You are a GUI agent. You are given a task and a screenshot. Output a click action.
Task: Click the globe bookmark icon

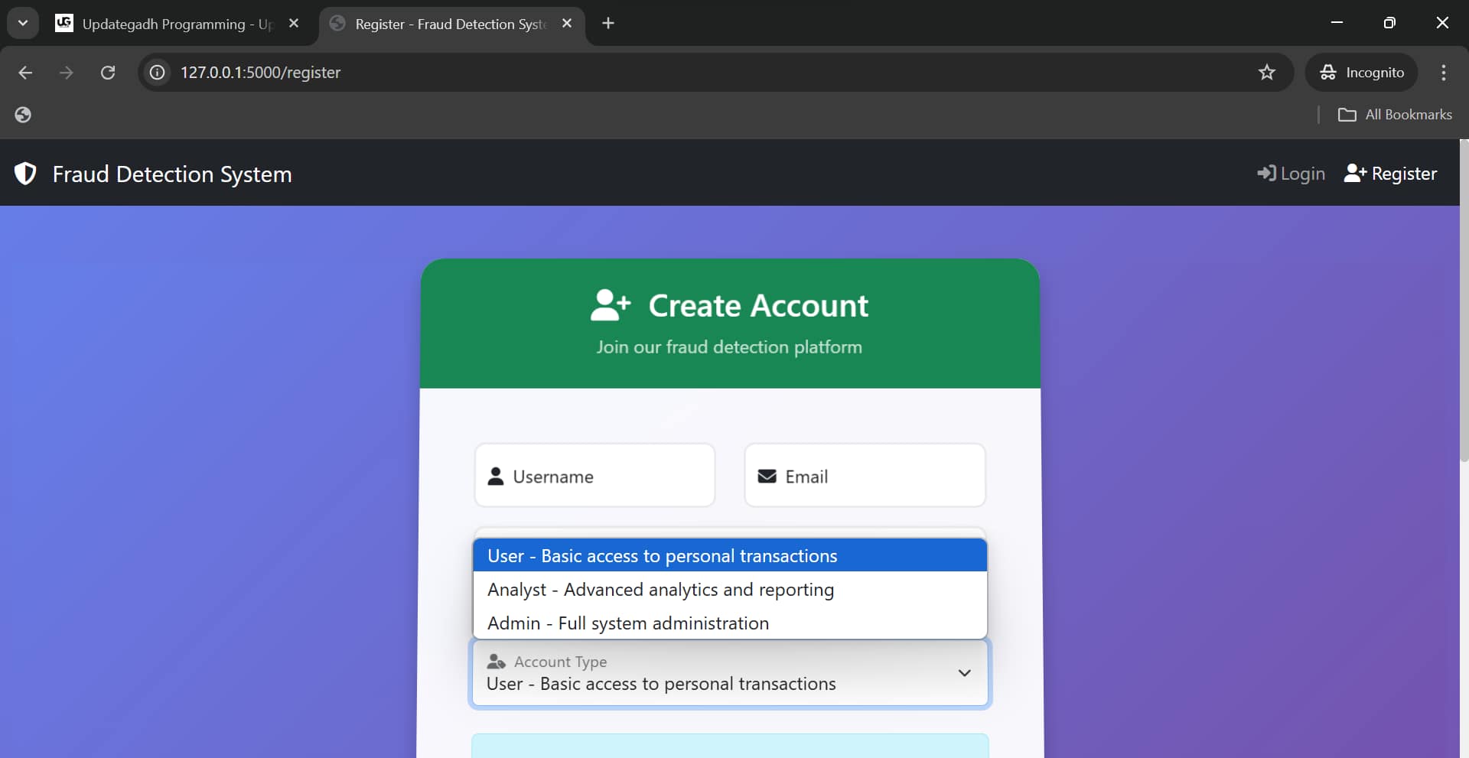(x=23, y=115)
